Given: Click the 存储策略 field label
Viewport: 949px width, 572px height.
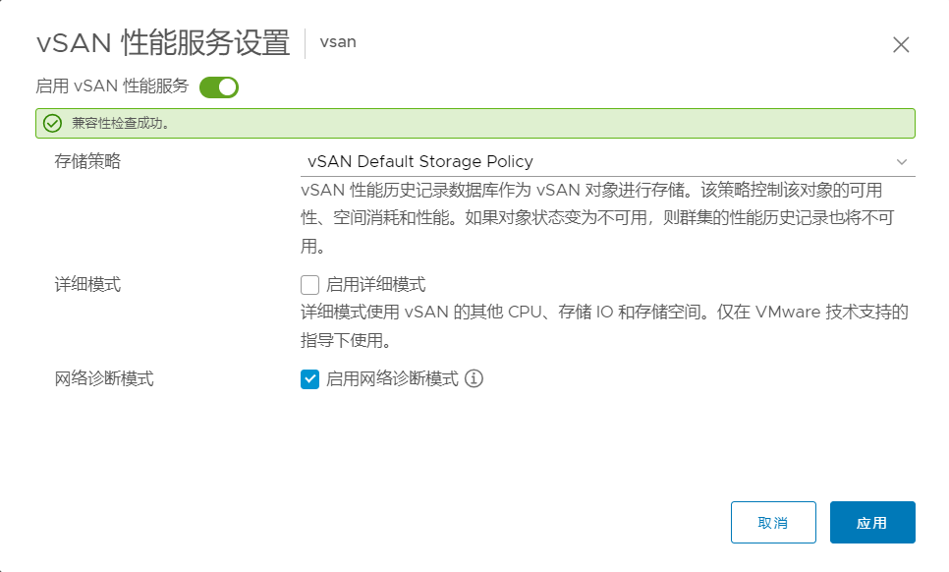Looking at the screenshot, I should 87,161.
